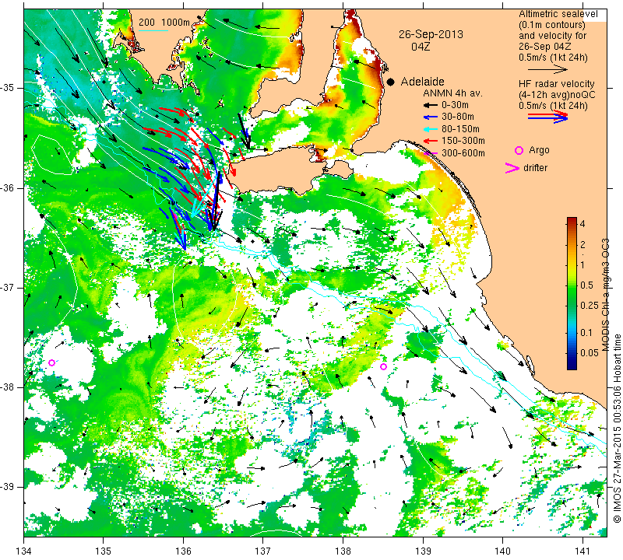Click the black 0-30m legend arrow
Viewport: 623px width, 560px height.
tap(430, 106)
